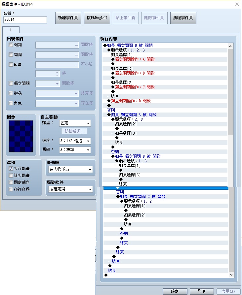Click the 移動路線 button

[x=74, y=131]
